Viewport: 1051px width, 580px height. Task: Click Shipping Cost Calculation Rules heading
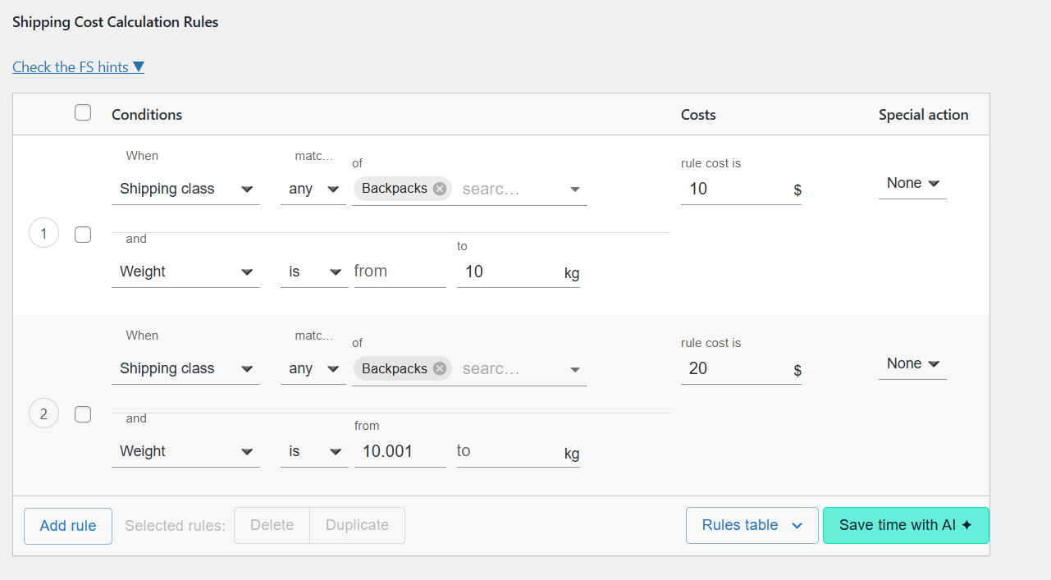coord(116,22)
